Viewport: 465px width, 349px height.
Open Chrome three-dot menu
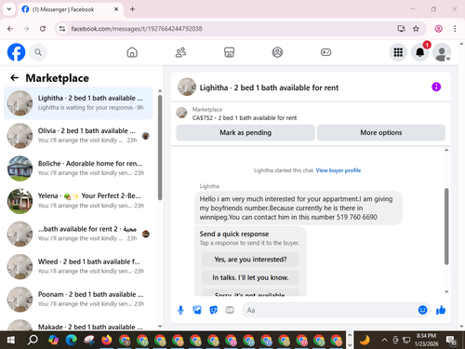coord(455,29)
